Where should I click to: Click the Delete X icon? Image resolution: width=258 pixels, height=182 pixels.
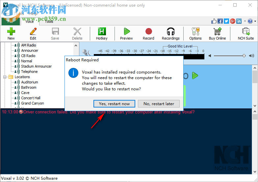point(77,32)
